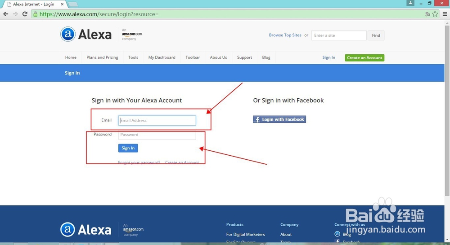Click the scrollbar up arrow
The image size is (450, 245).
point(447,22)
